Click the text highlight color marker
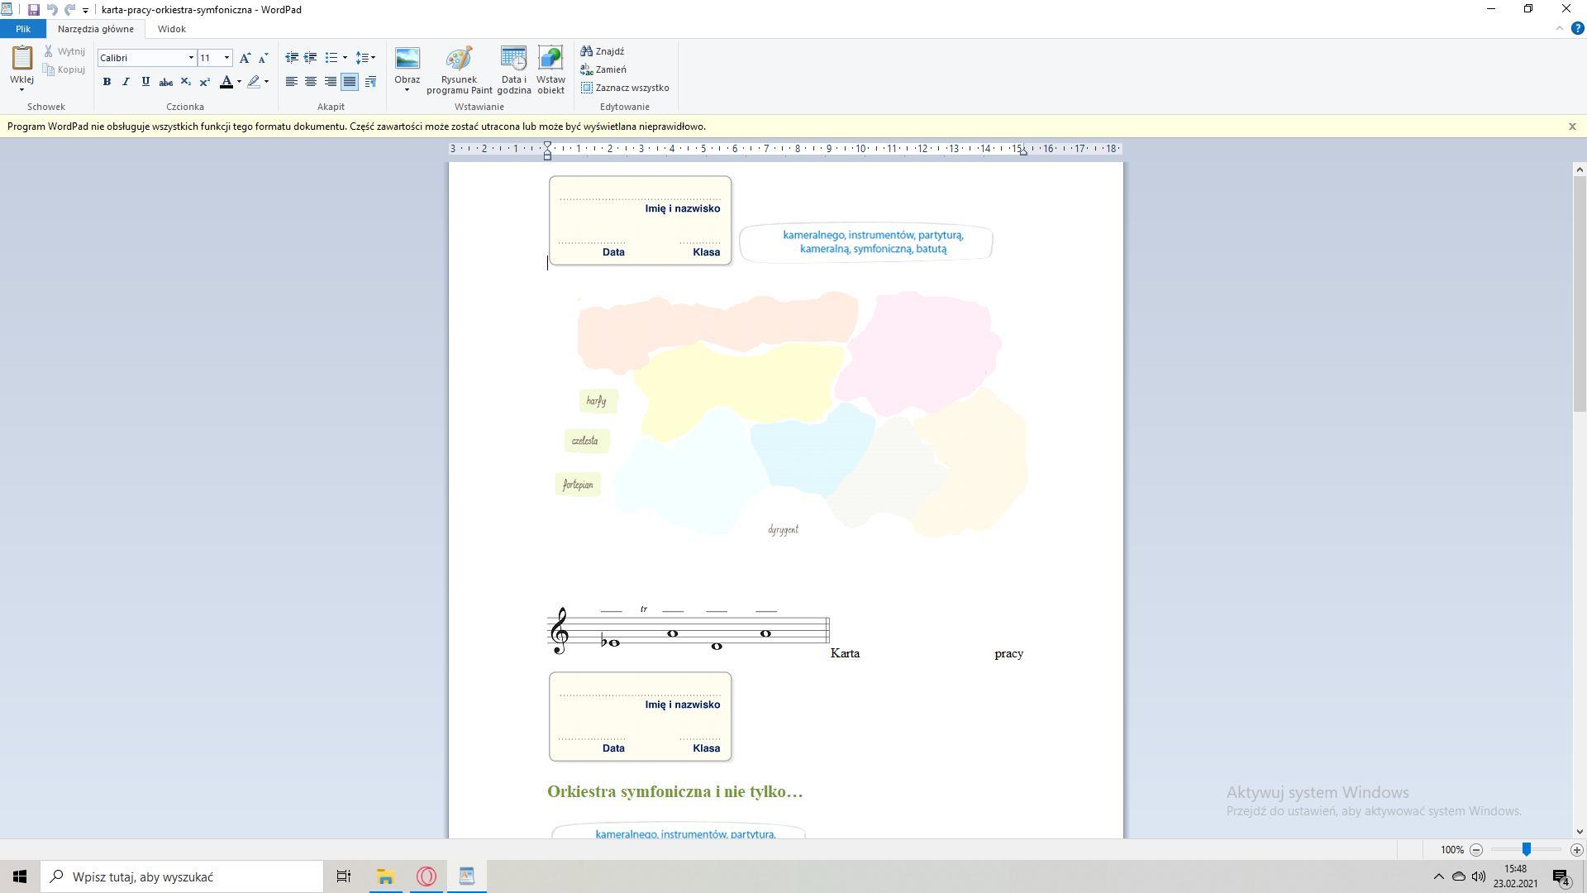 pyautogui.click(x=254, y=81)
